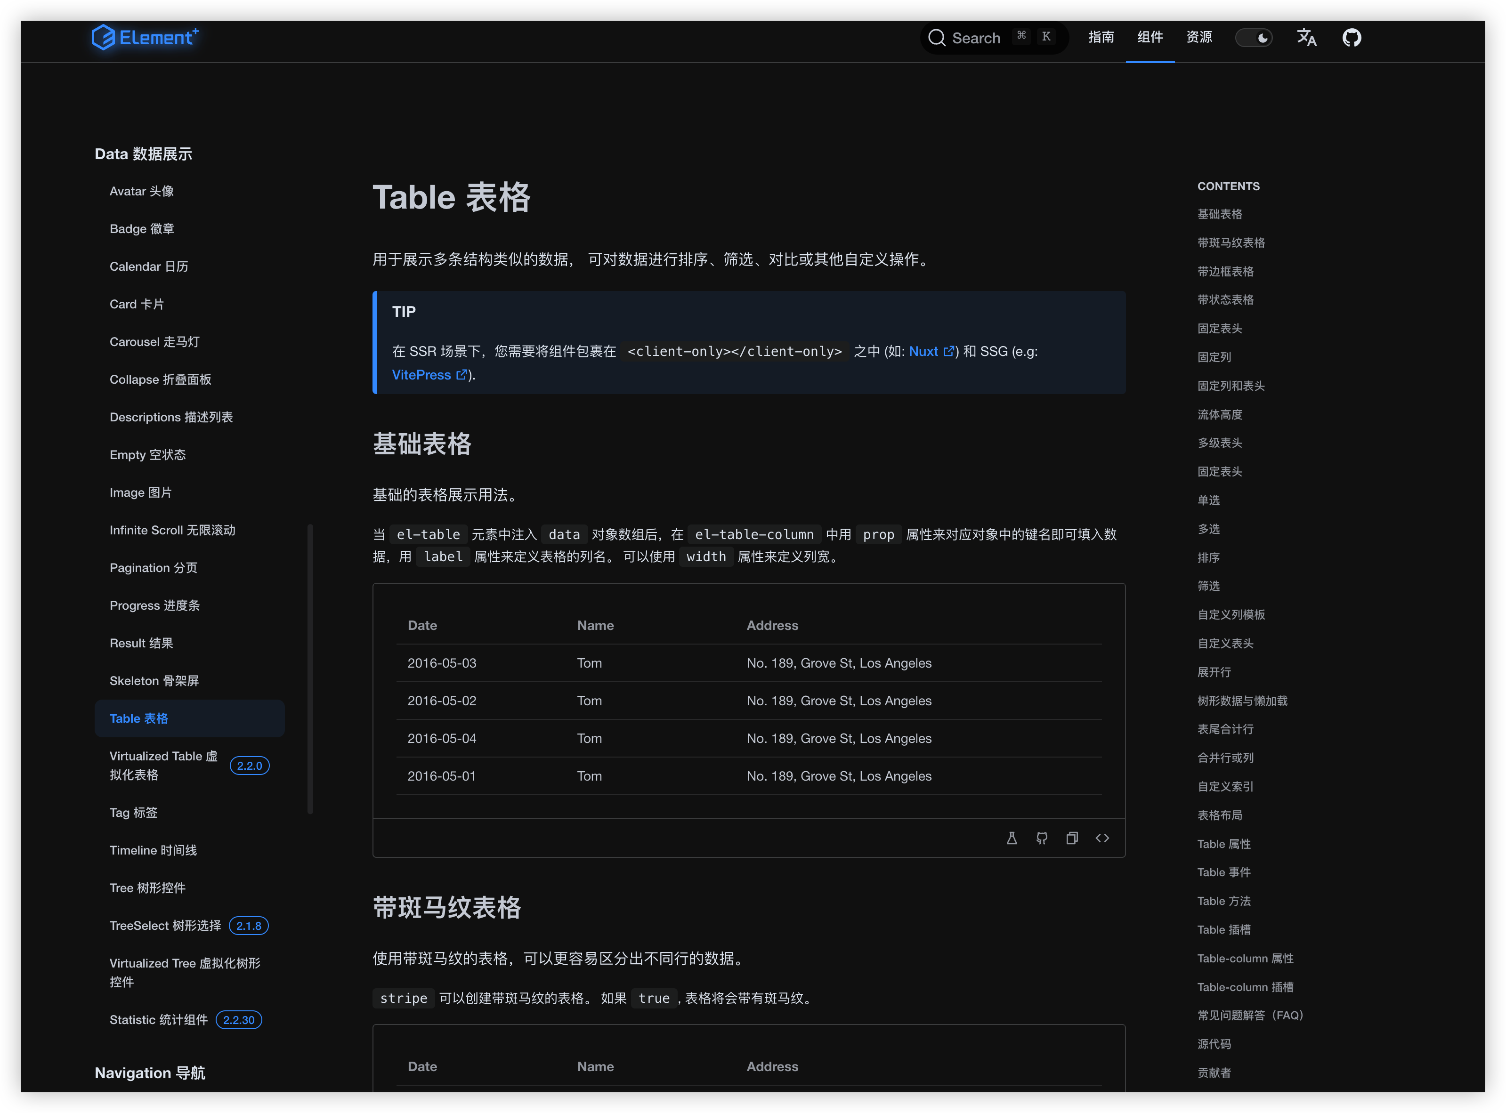Viewport: 1506px width, 1113px height.
Task: Jump to 固定列和表头 in contents
Action: click(1231, 386)
